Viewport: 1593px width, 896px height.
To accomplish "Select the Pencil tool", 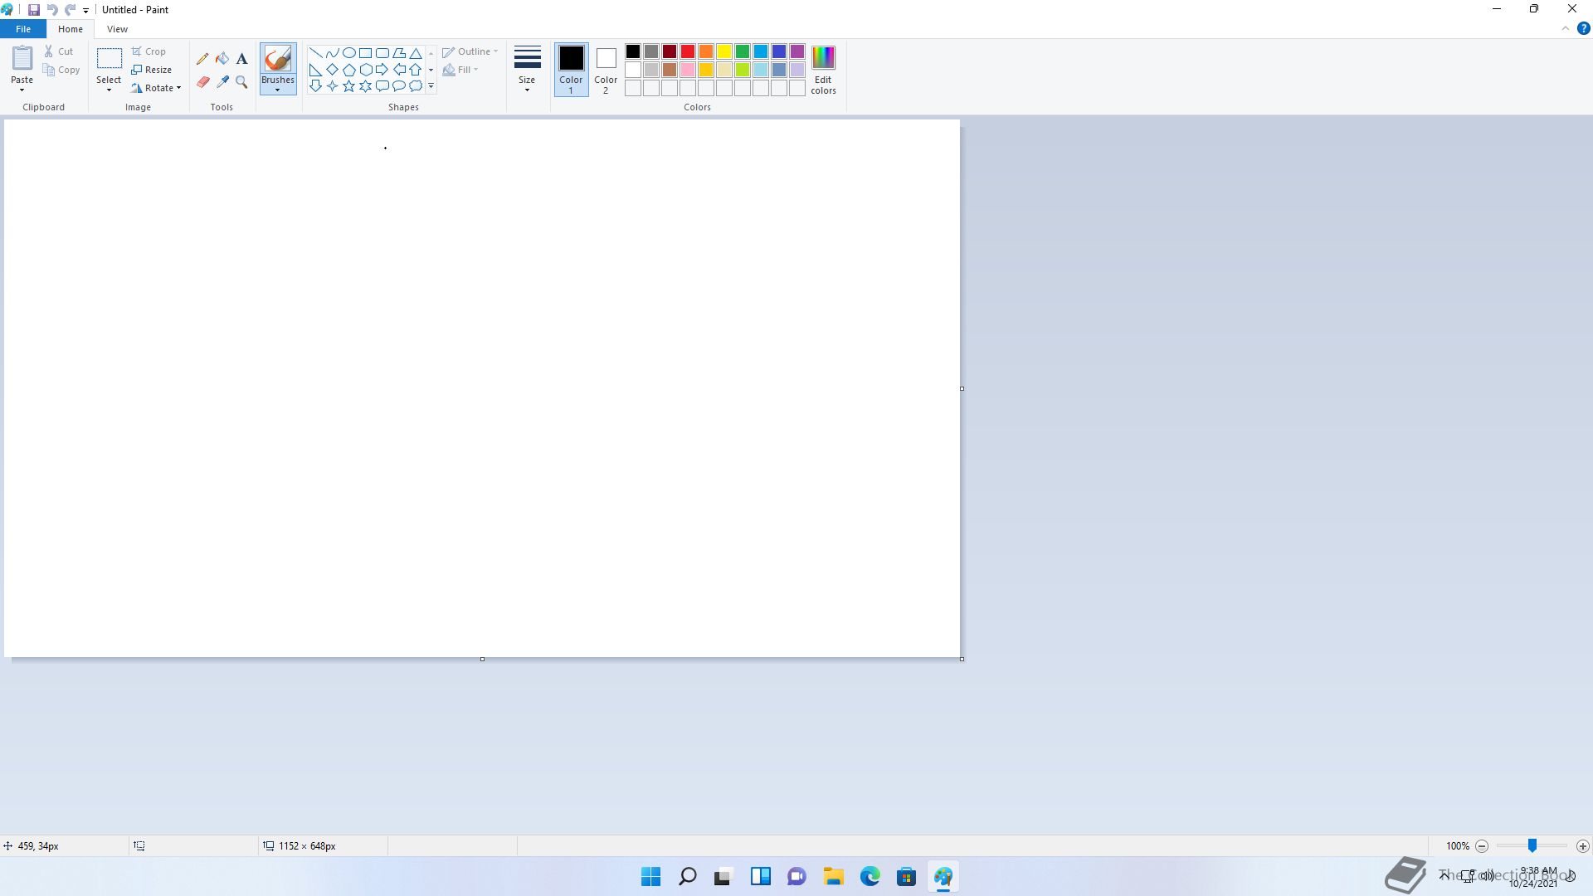I will coord(202,59).
